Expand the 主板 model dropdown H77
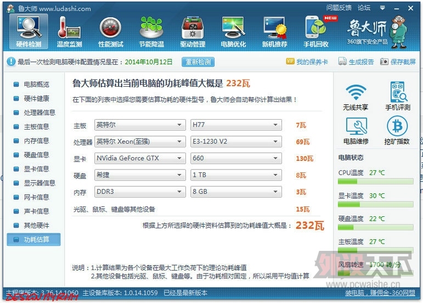The image size is (423, 303). click(x=236, y=125)
